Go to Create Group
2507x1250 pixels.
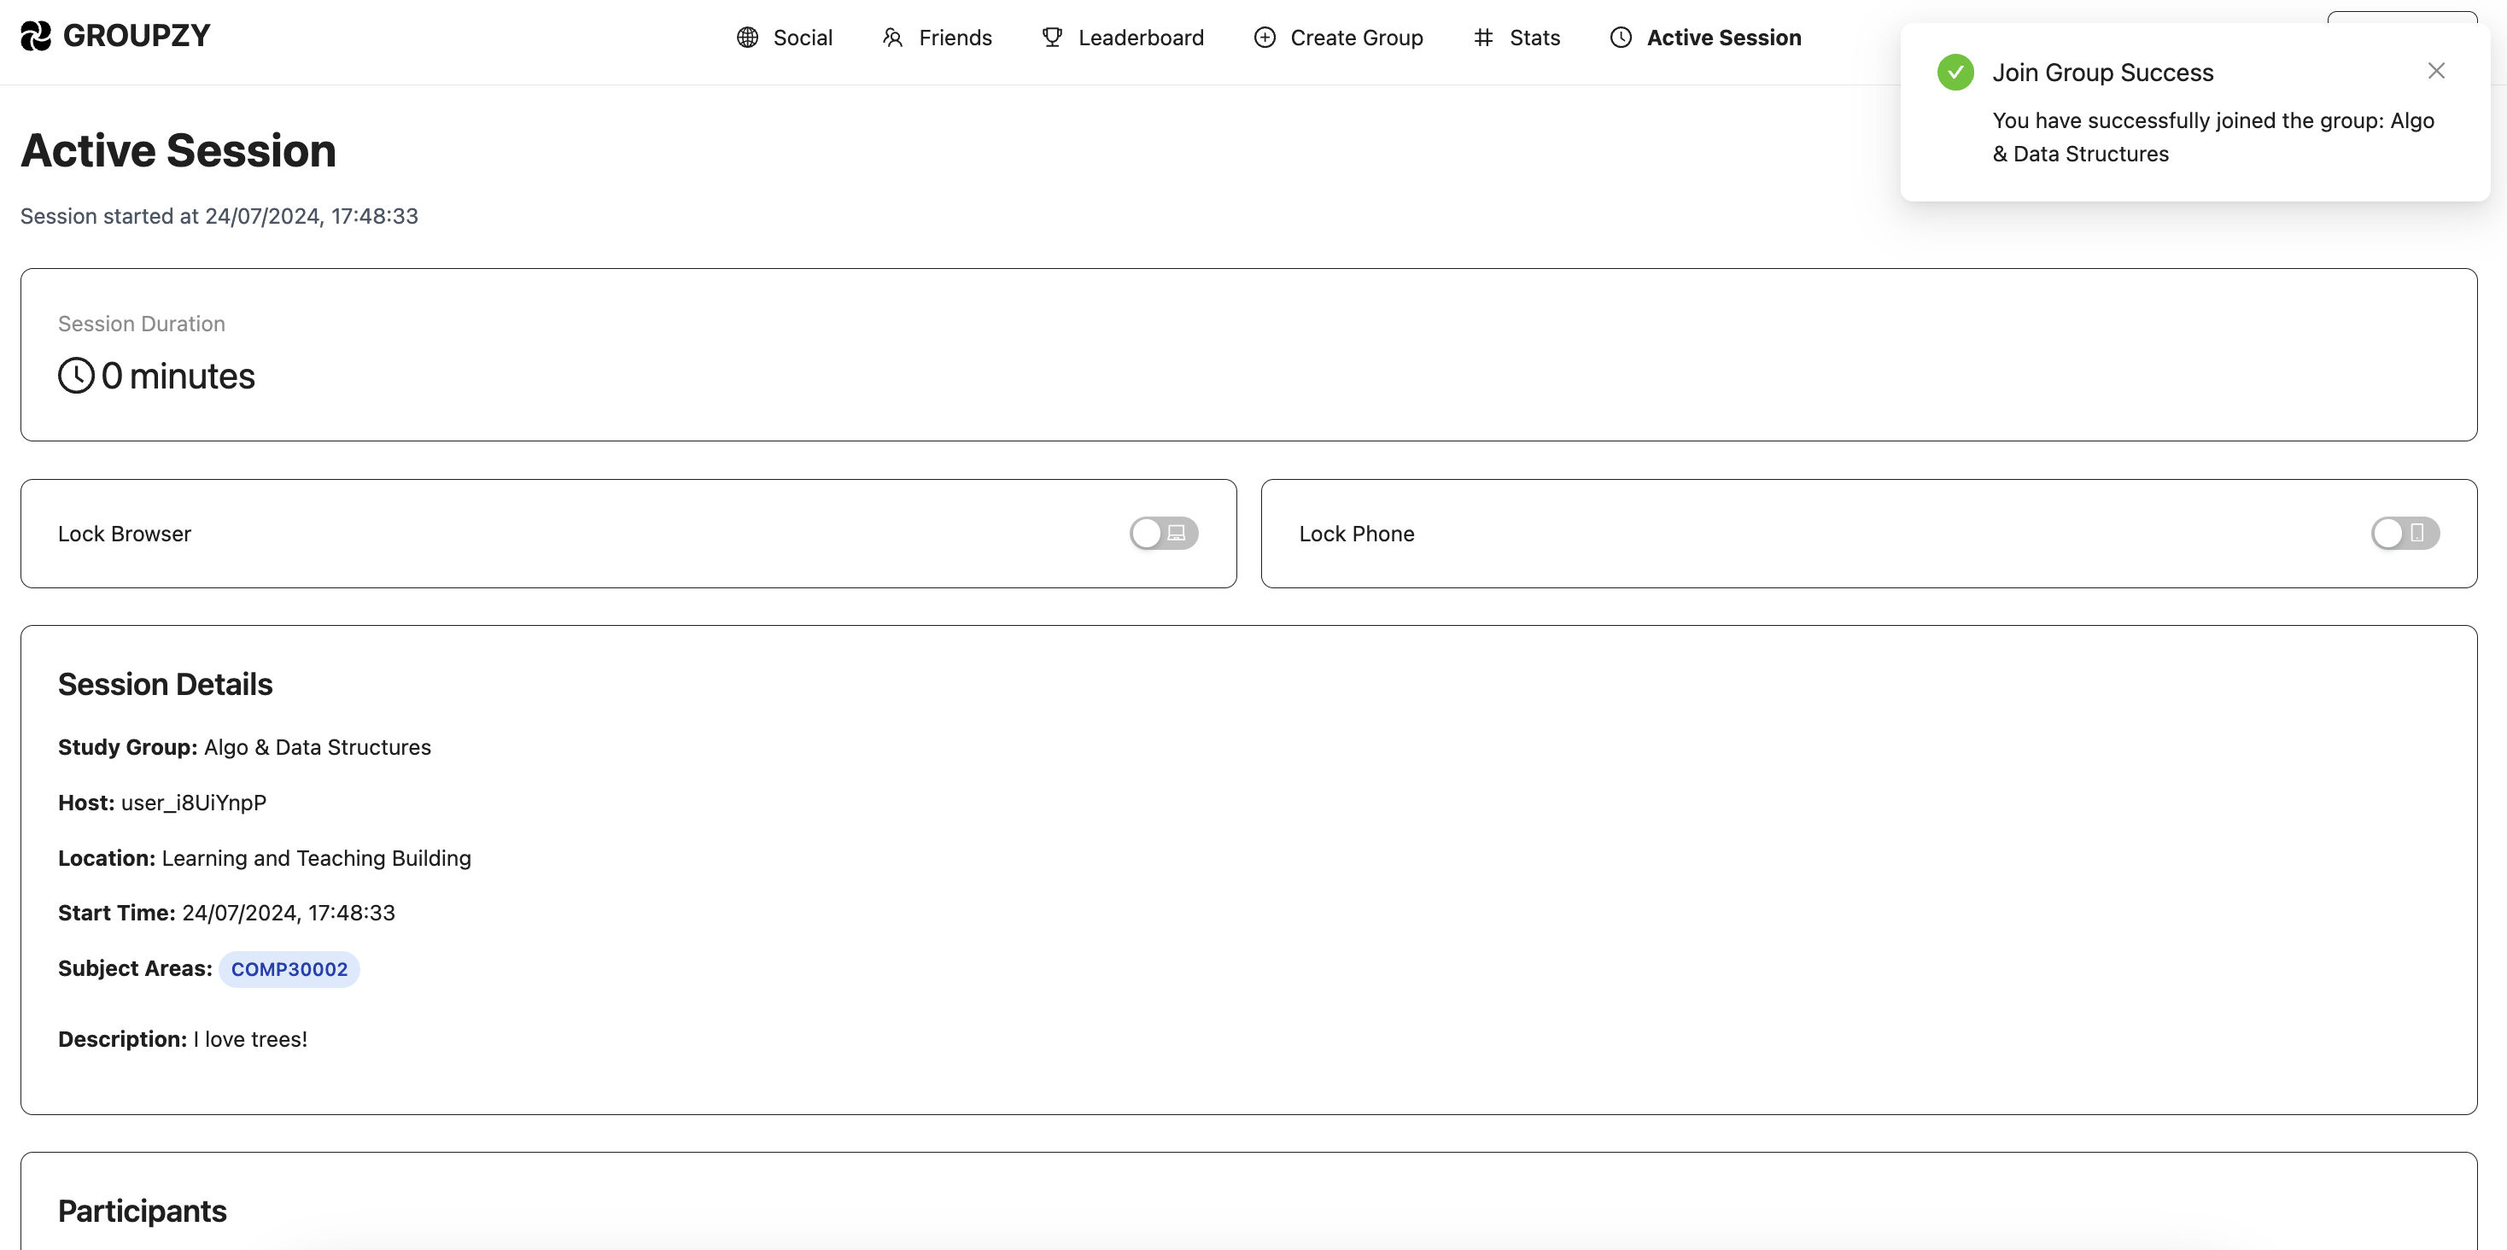(1356, 38)
